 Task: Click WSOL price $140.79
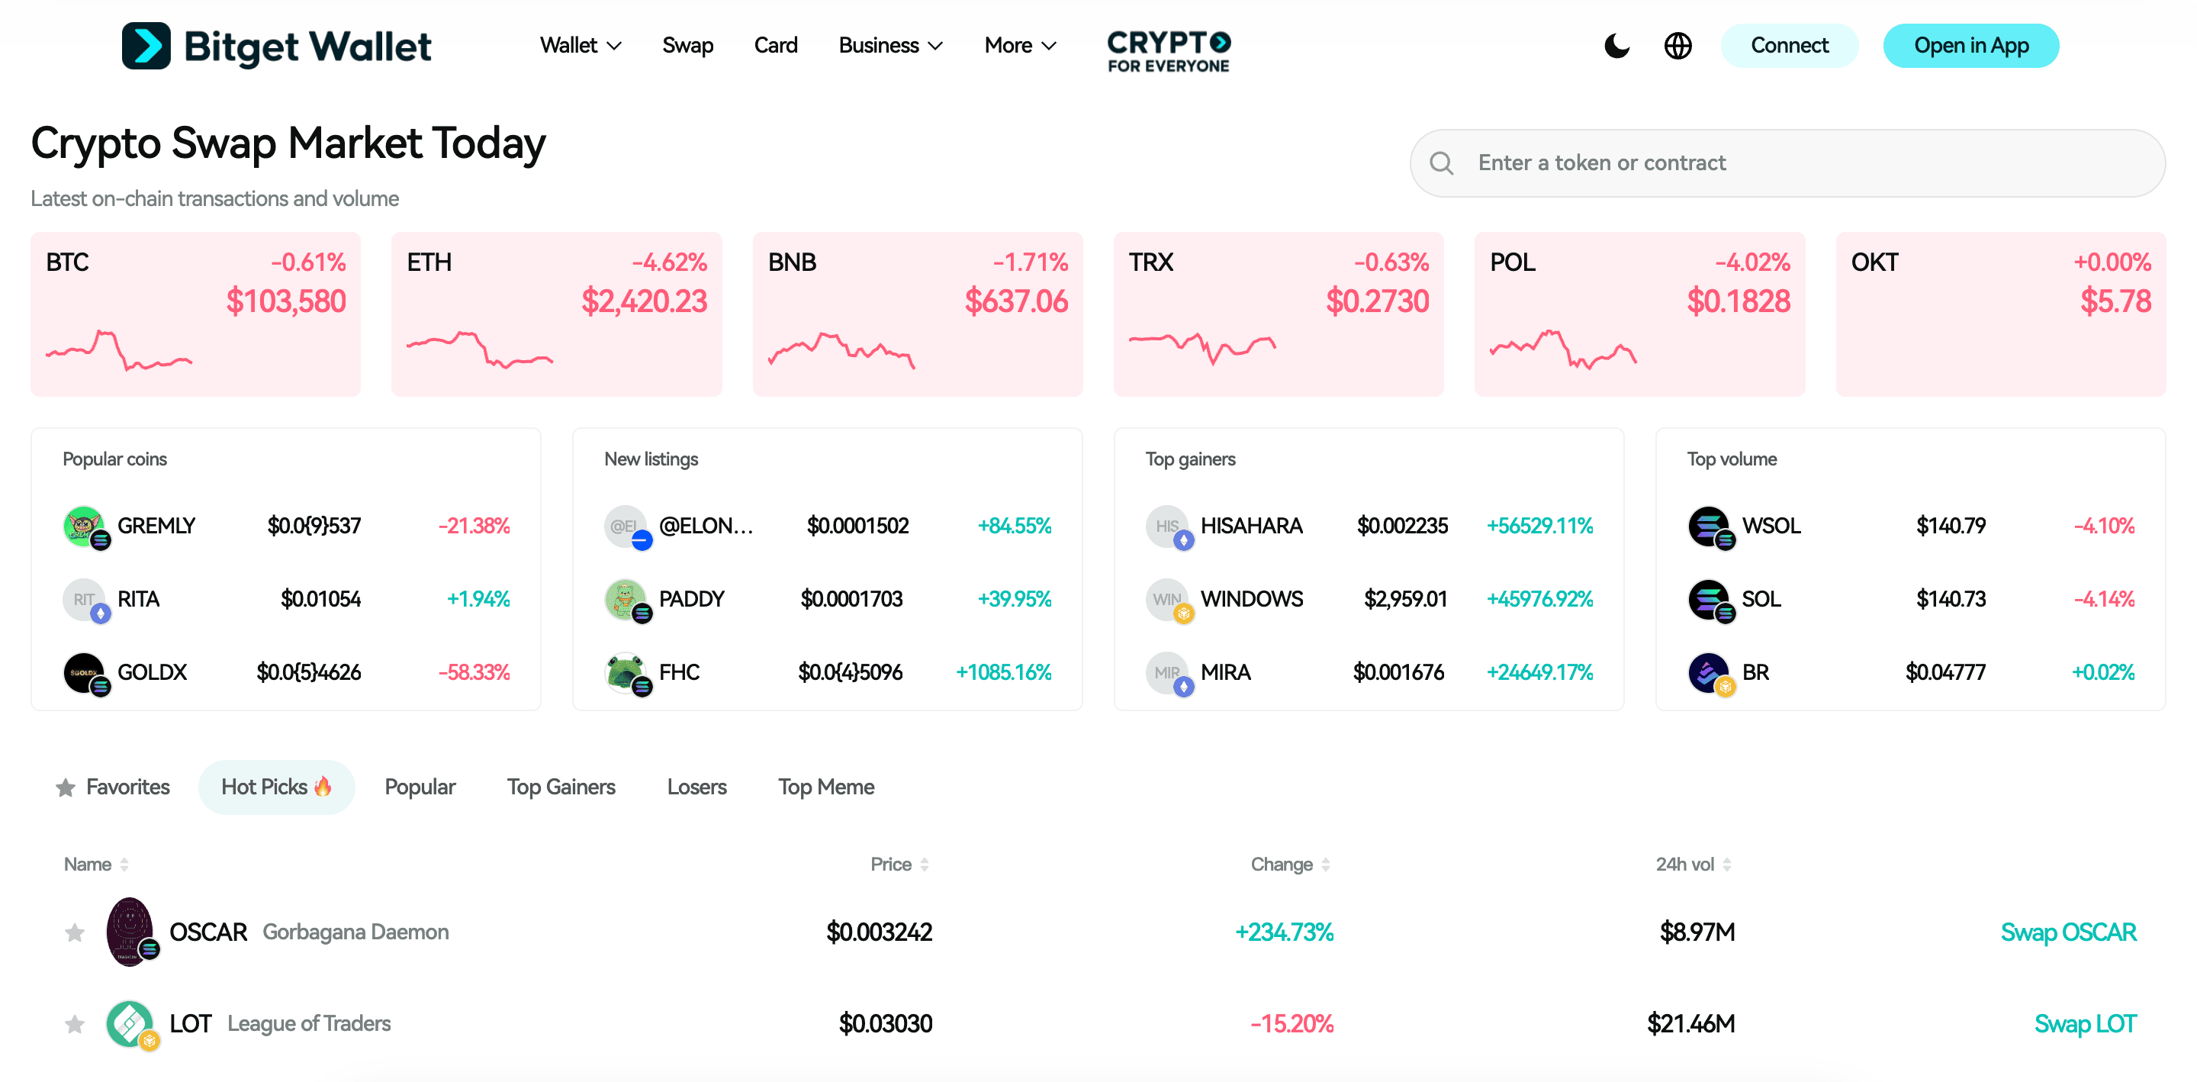click(1951, 526)
